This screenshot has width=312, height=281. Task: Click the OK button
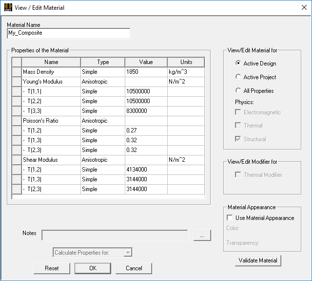tap(93, 268)
